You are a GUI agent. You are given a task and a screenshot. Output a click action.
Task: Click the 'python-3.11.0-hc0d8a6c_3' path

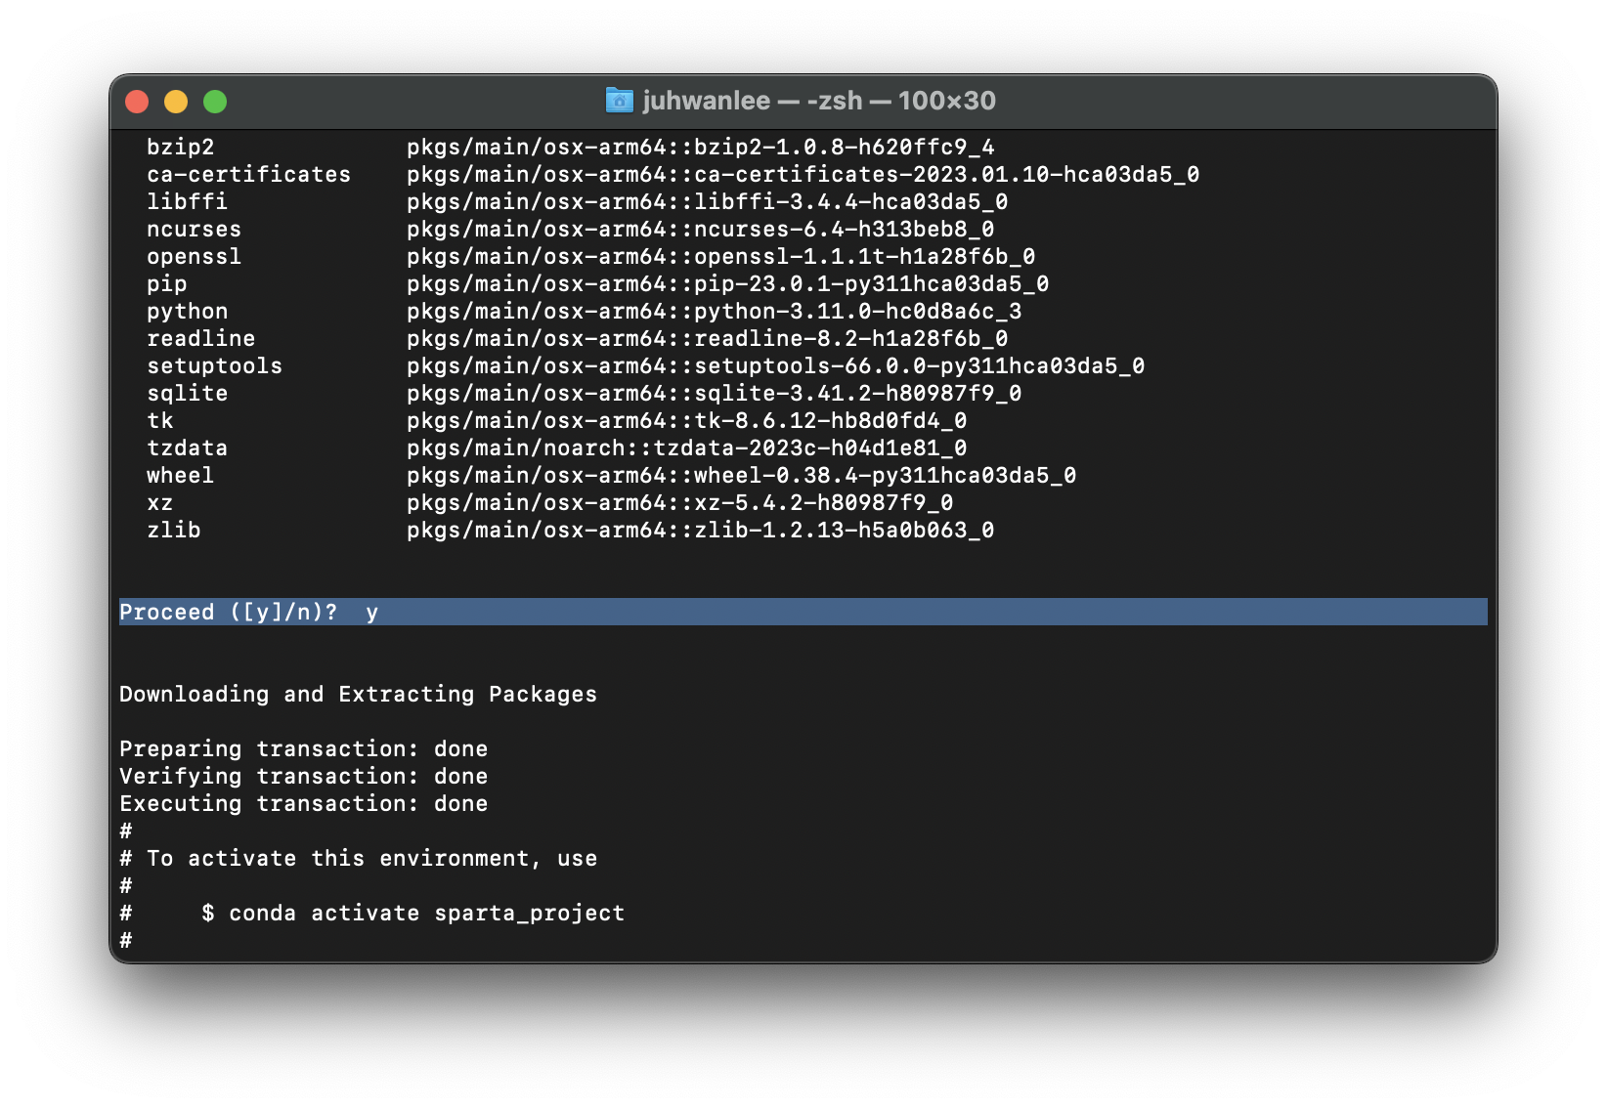click(x=858, y=312)
